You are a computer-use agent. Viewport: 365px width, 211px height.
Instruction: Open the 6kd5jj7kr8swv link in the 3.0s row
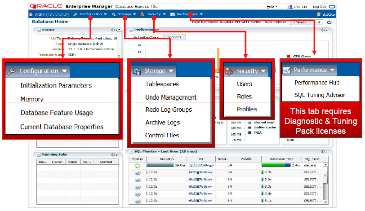[x=200, y=180]
